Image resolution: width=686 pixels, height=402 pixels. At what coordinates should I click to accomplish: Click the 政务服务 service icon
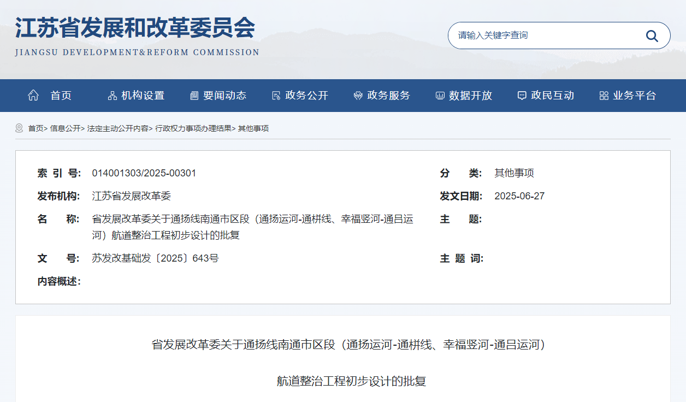(358, 96)
